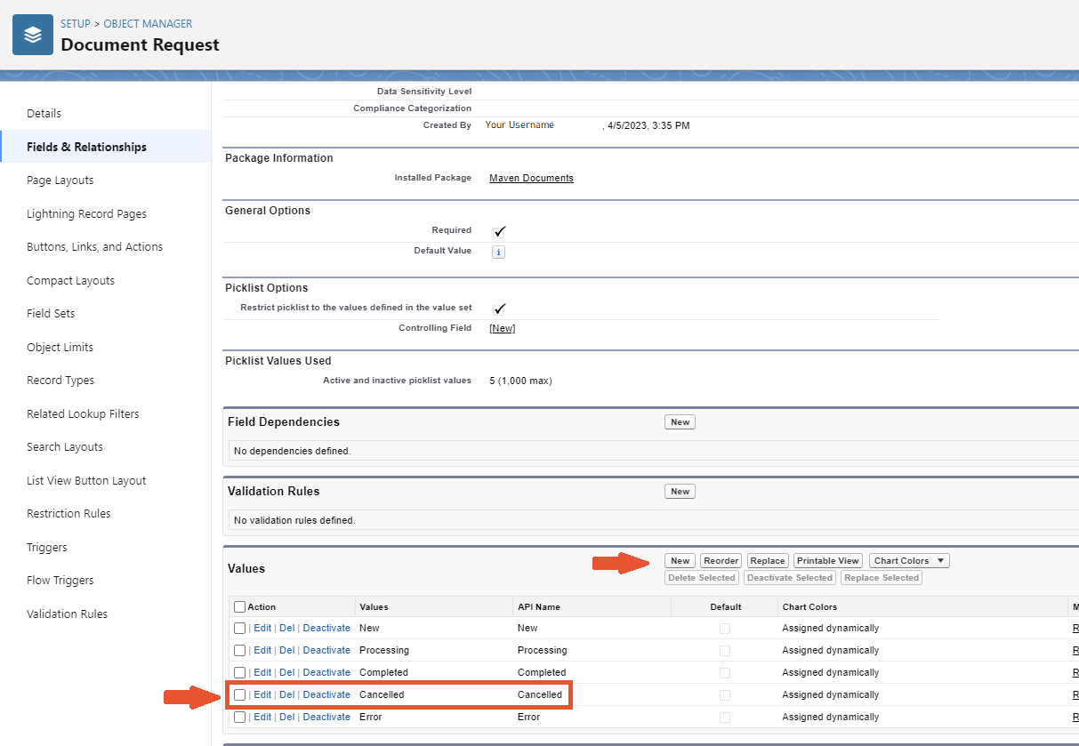Open Page Layouts in the sidebar

[x=60, y=180]
